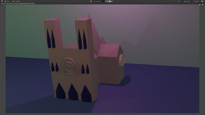The image size is (205, 115).
Task: Click the rendered cathedral image
Action: coord(102,59)
